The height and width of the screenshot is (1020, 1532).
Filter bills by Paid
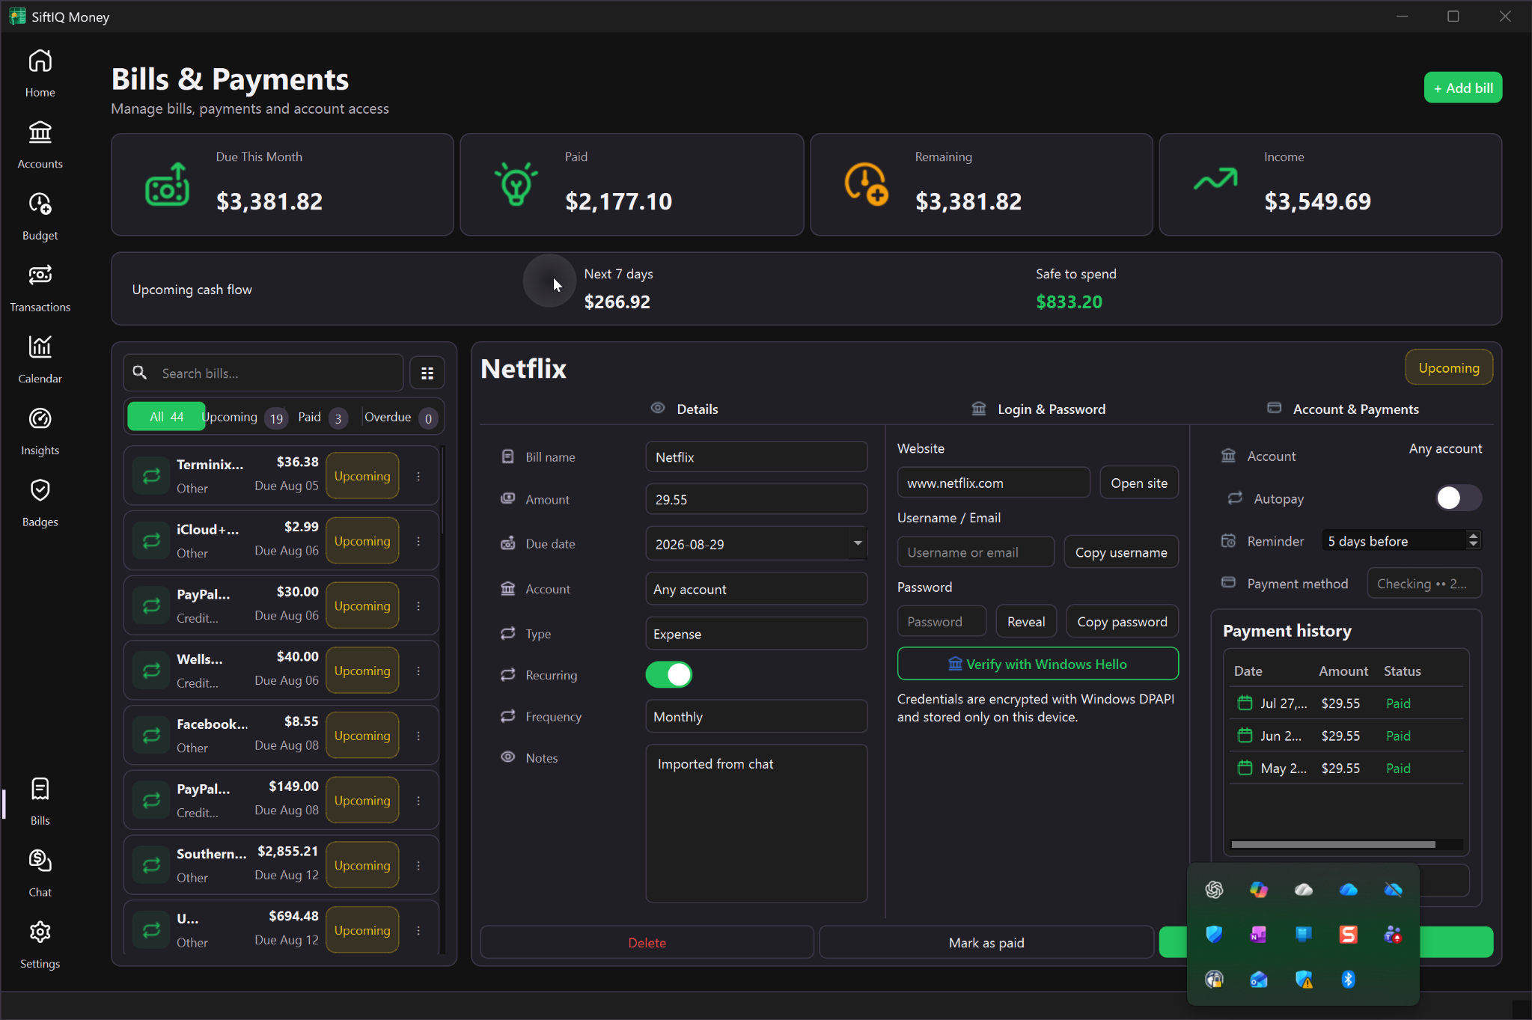323,417
